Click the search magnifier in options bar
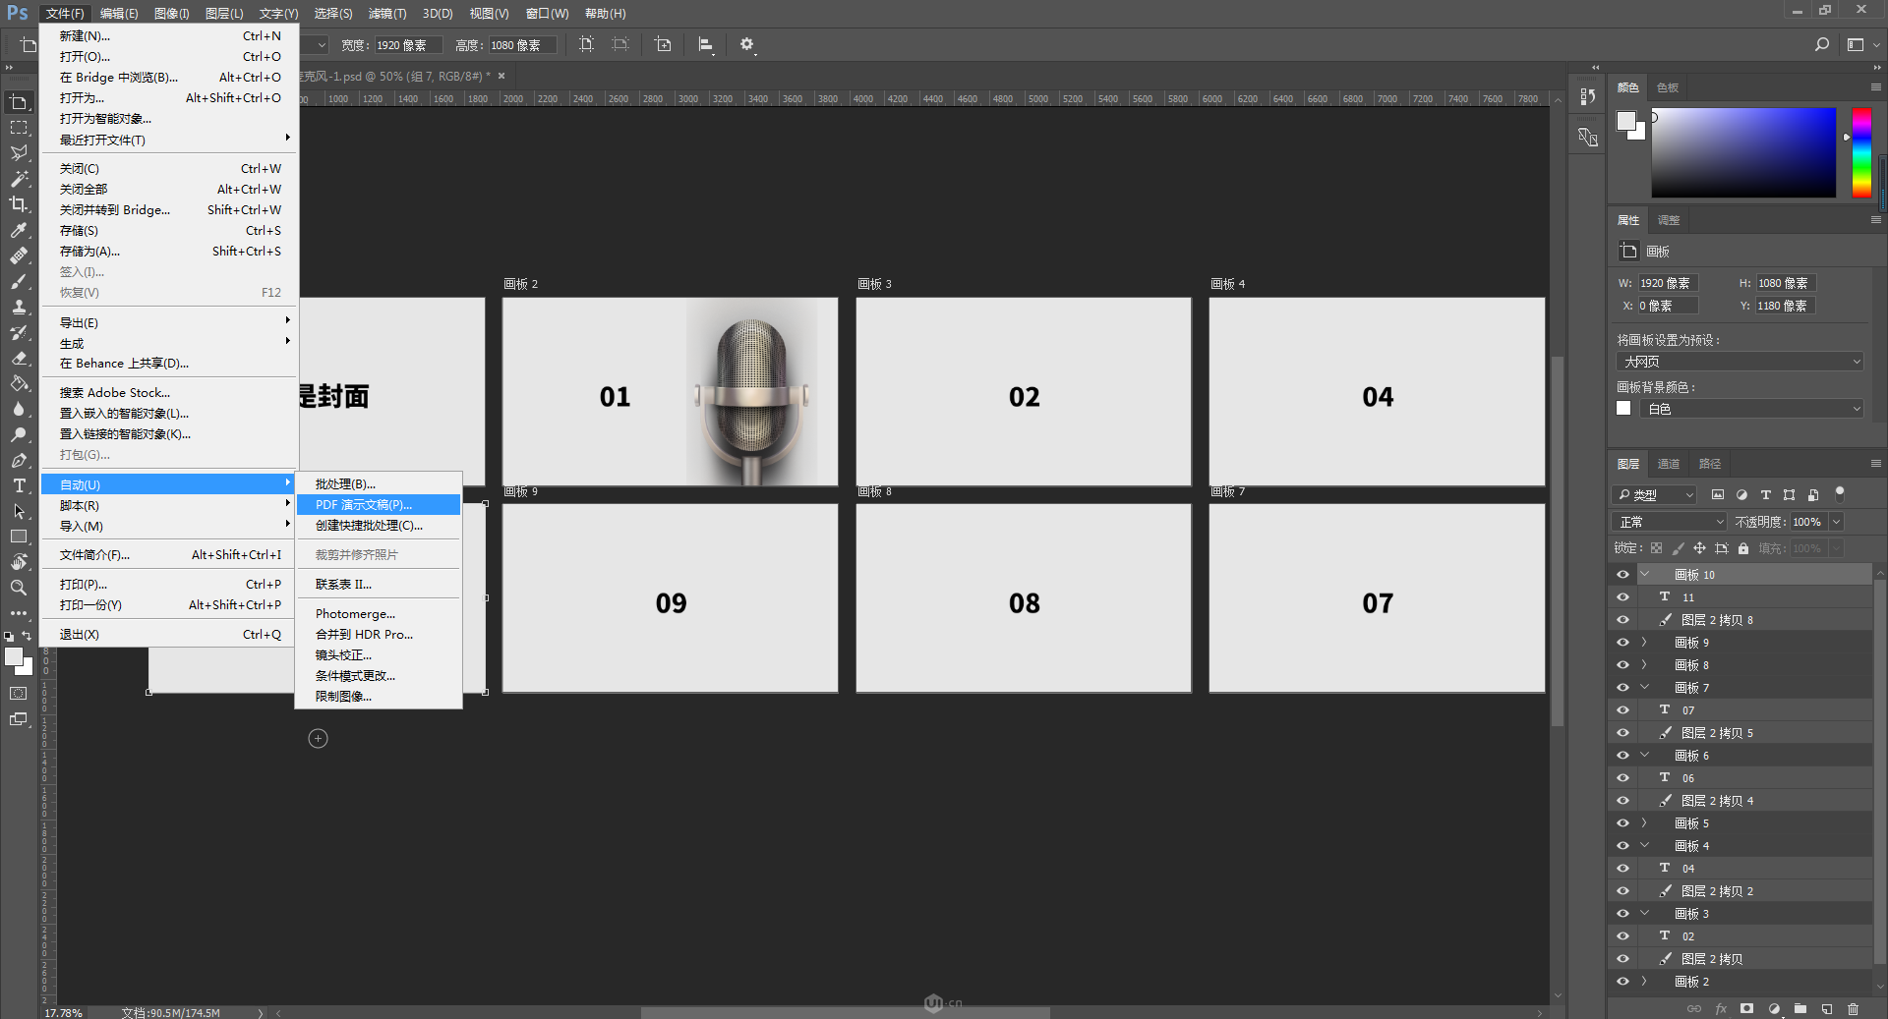 (x=1821, y=44)
